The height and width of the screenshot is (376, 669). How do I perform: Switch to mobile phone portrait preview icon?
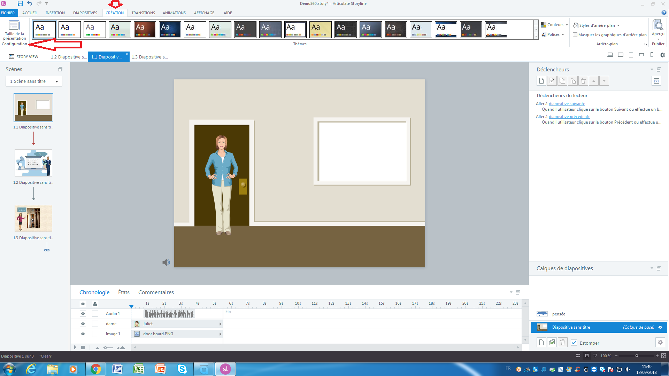pos(652,55)
